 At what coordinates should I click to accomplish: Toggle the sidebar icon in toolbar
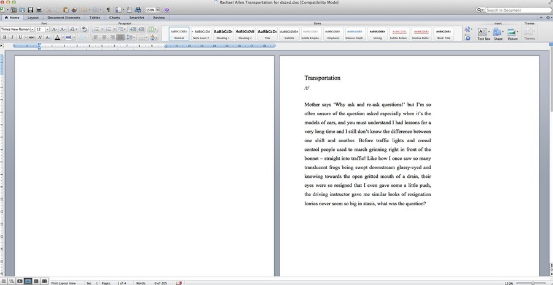tap(118, 10)
